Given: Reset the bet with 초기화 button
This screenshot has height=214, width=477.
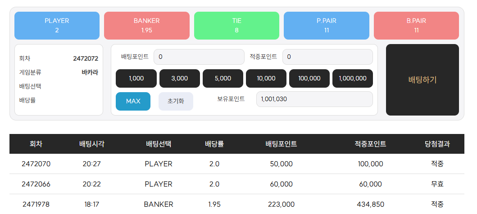Looking at the screenshot, I should click(176, 102).
